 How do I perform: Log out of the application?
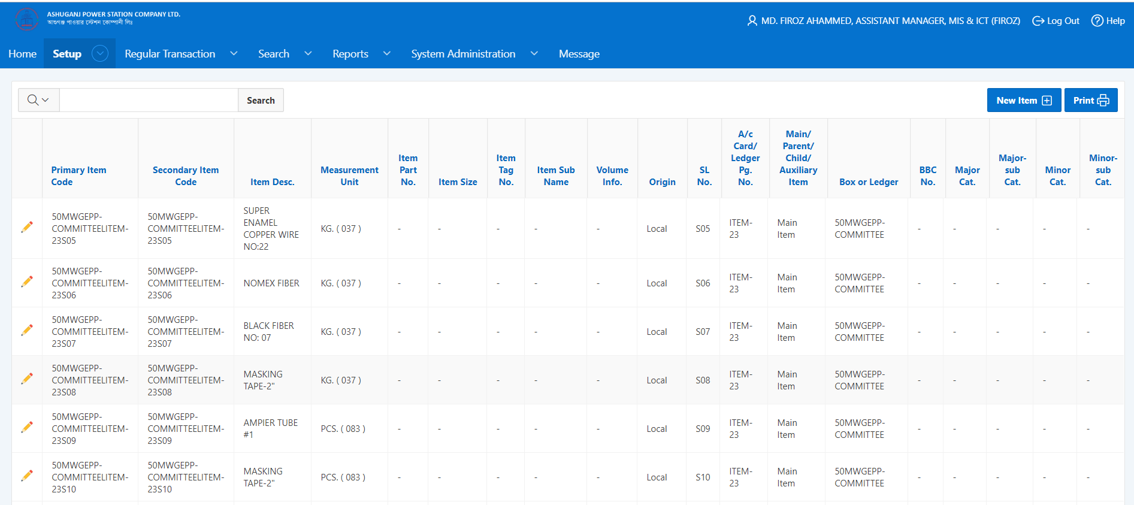(x=1056, y=21)
